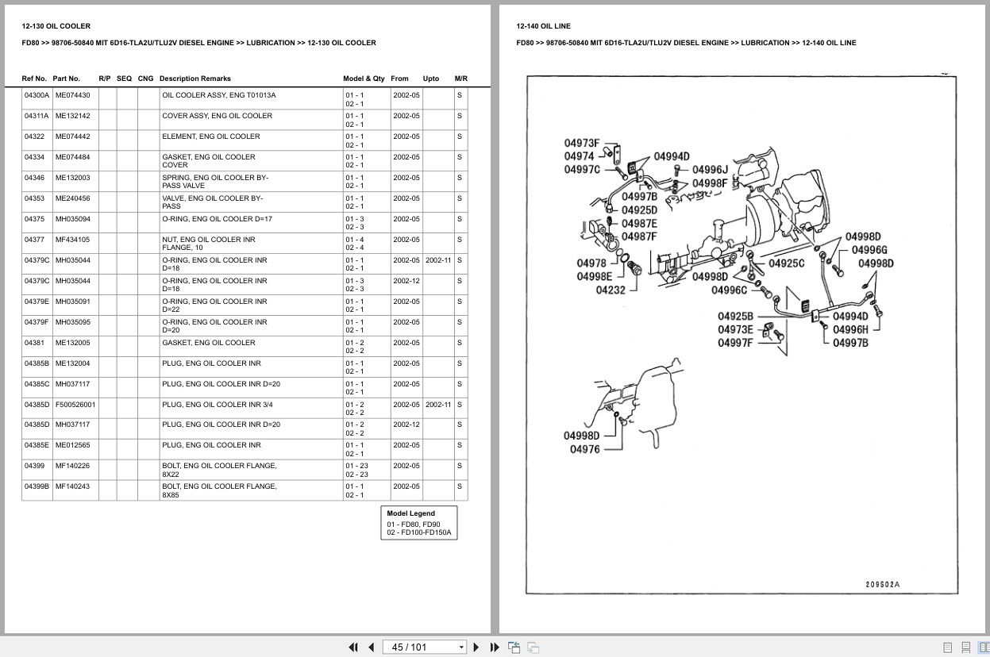990x657 pixels.
Task: Open the page number dropdown arrow
Action: (x=461, y=647)
